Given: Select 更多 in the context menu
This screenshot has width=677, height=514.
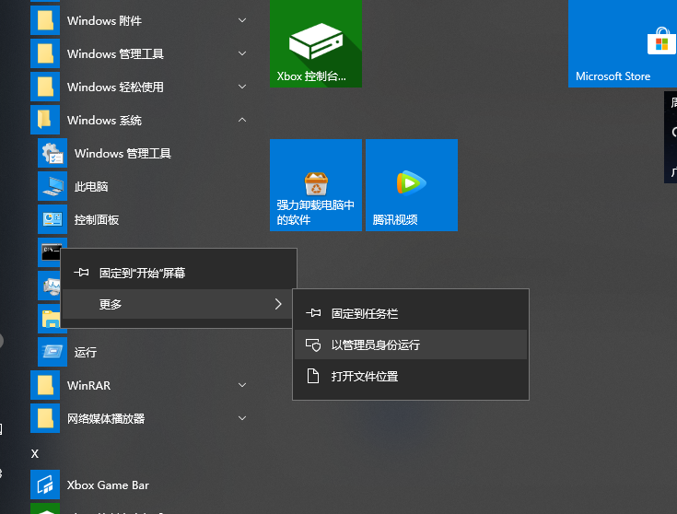Looking at the screenshot, I should (x=178, y=304).
